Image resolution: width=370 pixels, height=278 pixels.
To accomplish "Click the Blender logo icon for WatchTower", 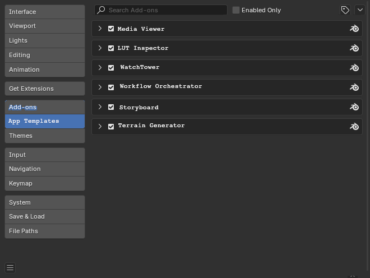I will pos(354,68).
